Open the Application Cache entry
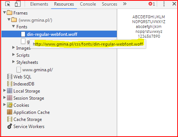Viewport: 178px width, 137px height. click(x=32, y=112)
